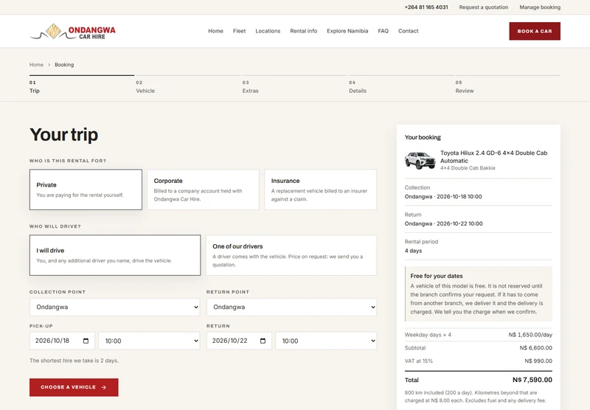Click the Rental period 4 days value

coord(413,251)
